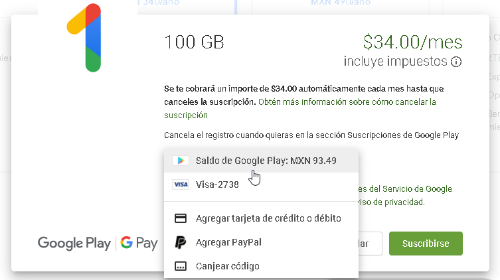Select the Canjear código option
This screenshot has height=280, width=500.
tap(227, 266)
